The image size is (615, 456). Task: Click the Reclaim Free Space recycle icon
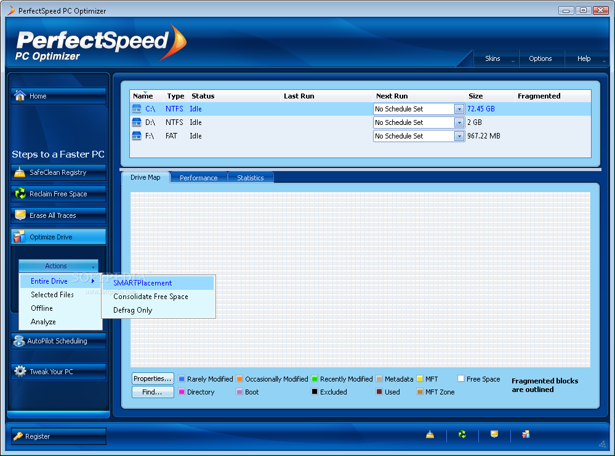click(x=20, y=193)
